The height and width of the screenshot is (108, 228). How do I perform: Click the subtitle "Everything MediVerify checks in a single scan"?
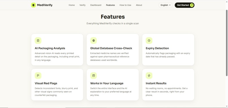tap(113, 23)
